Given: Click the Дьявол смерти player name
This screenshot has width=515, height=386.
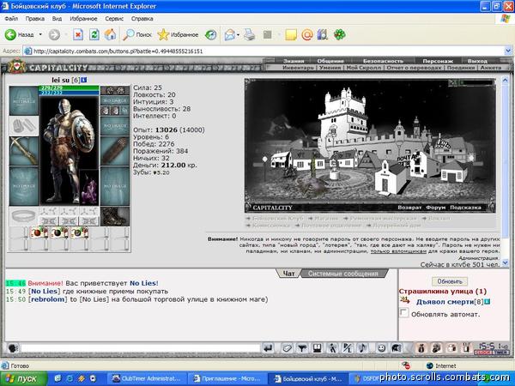Looking at the screenshot, I should 444,302.
